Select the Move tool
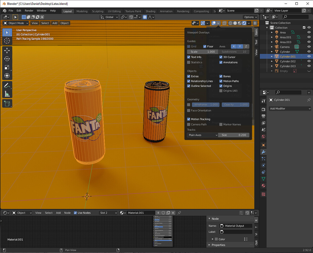The image size is (313, 253). (7, 50)
